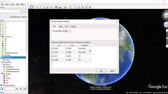Viewport: 168px width, 94px height.
Task: Click the blue globe toolbar icon
Action: (x=90, y=7)
